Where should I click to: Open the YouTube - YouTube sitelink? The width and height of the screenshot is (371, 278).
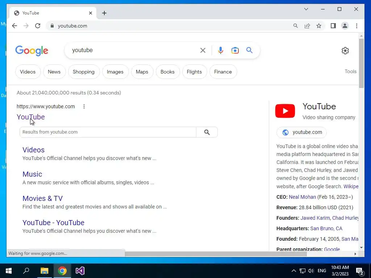click(x=53, y=223)
